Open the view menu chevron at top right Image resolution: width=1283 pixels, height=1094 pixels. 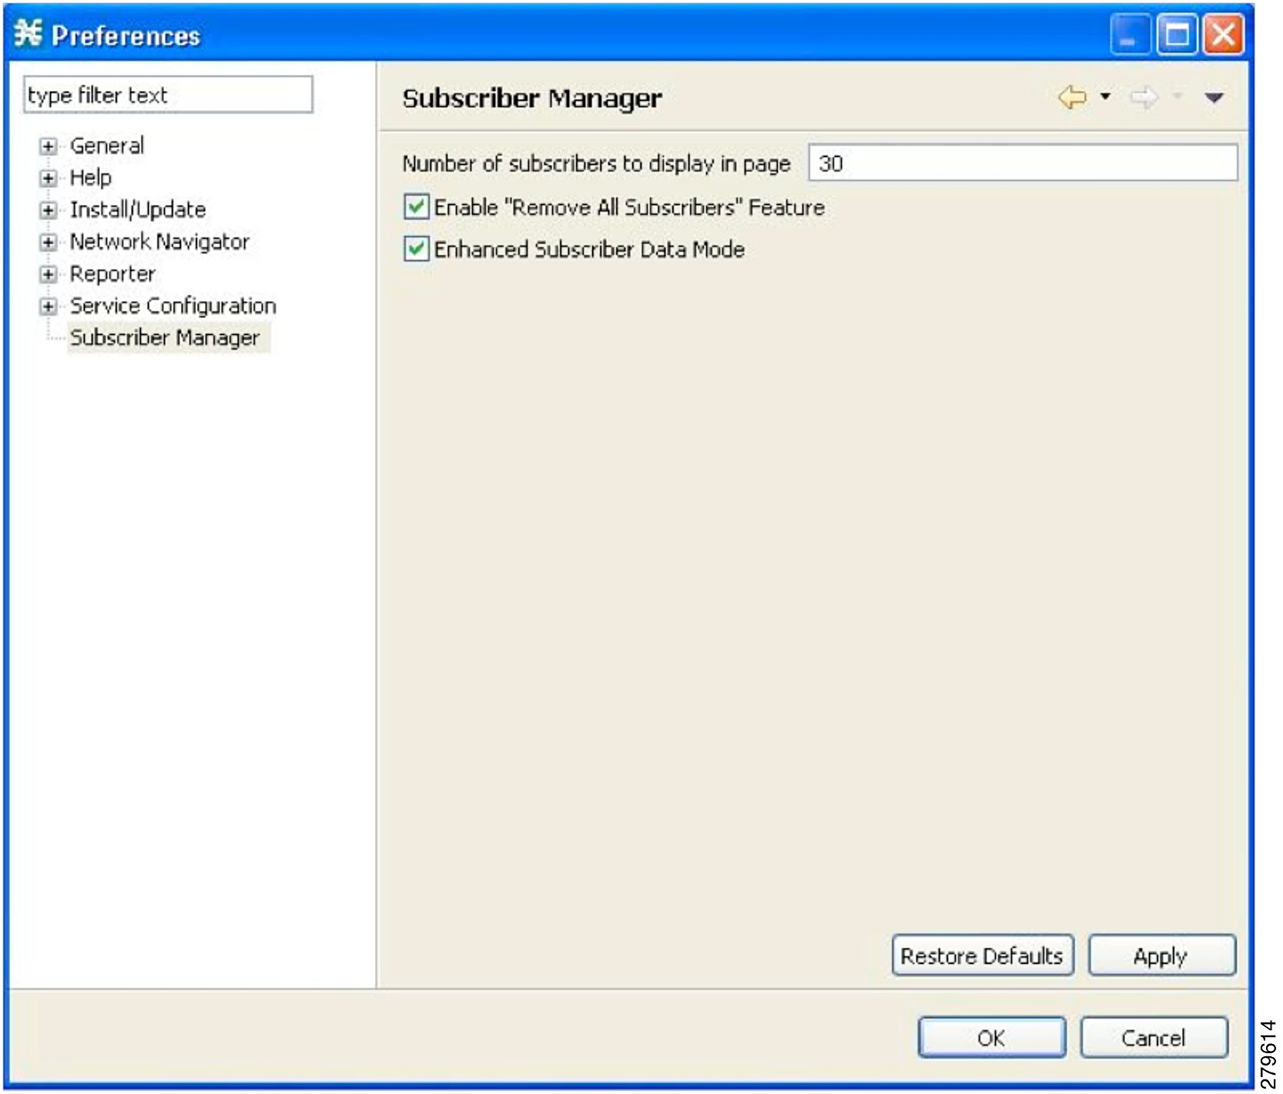coord(1215,98)
